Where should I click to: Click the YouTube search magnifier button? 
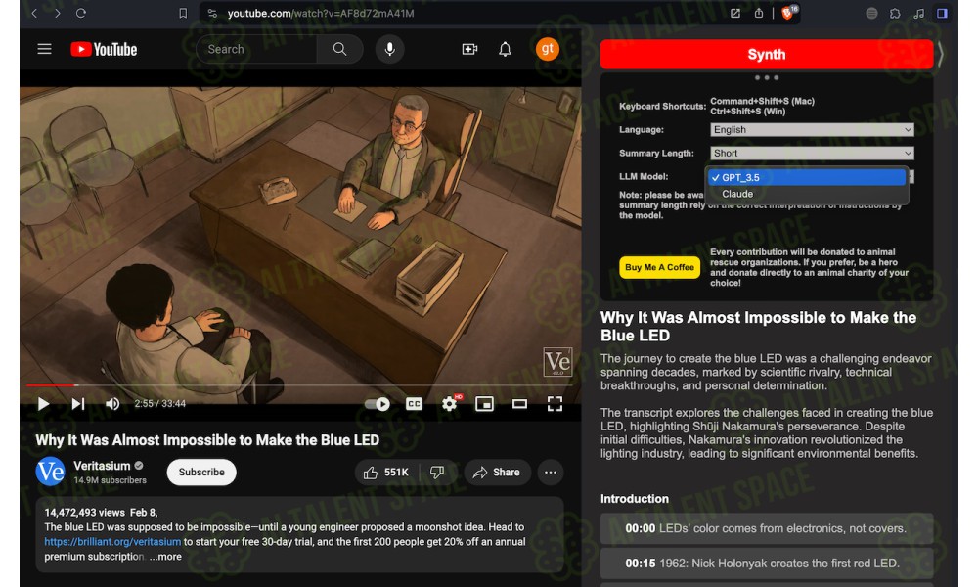point(340,49)
